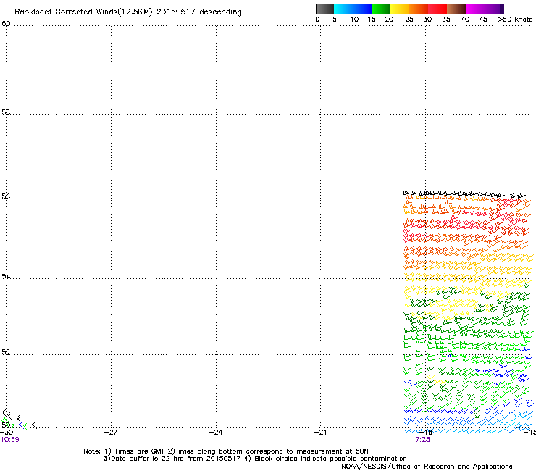Click the red 30-35 knots legend segment
The image size is (536, 471).
pyautogui.click(x=437, y=9)
